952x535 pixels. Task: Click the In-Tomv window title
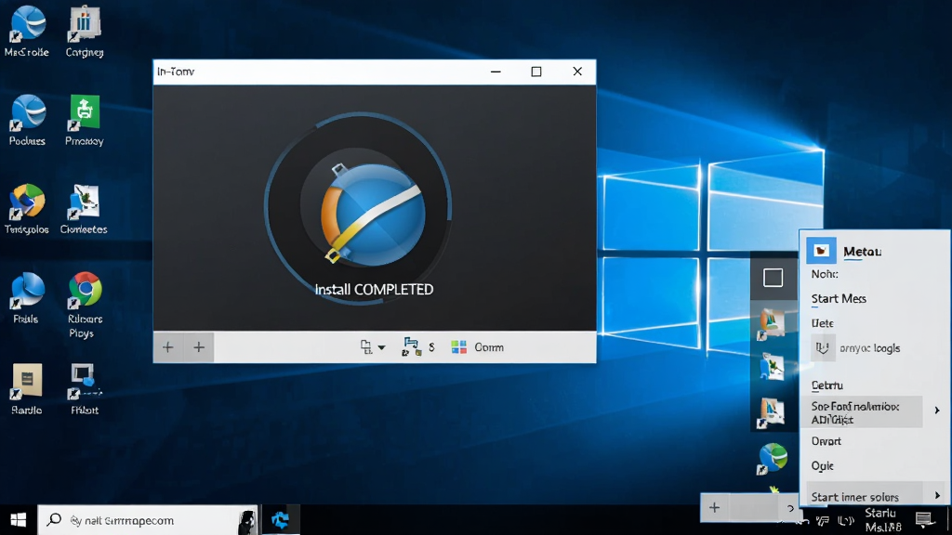pyautogui.click(x=176, y=72)
